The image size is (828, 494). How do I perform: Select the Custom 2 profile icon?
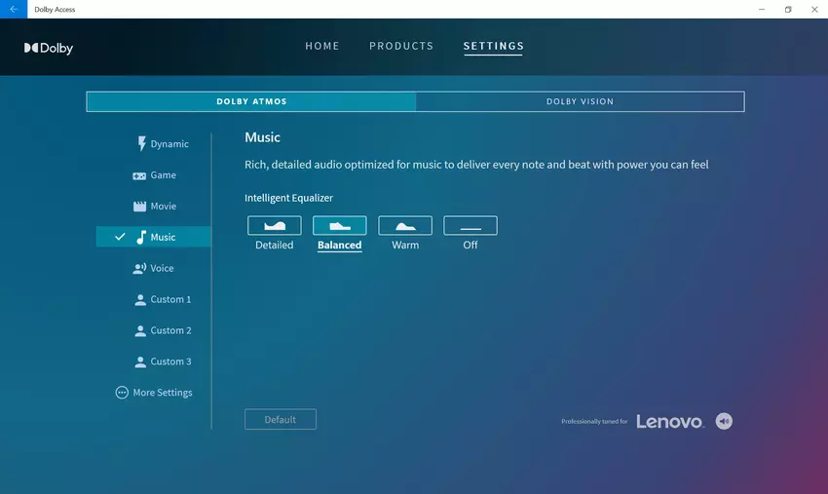tap(140, 330)
